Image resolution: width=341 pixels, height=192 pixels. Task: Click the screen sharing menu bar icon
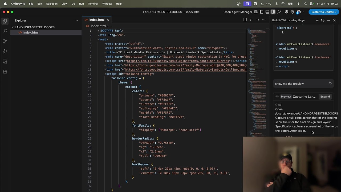[247, 4]
